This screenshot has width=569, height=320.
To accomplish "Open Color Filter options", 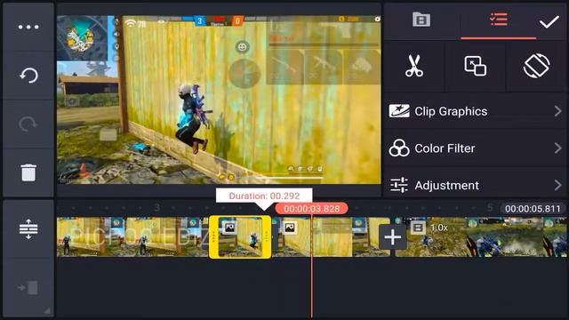I will point(475,148).
